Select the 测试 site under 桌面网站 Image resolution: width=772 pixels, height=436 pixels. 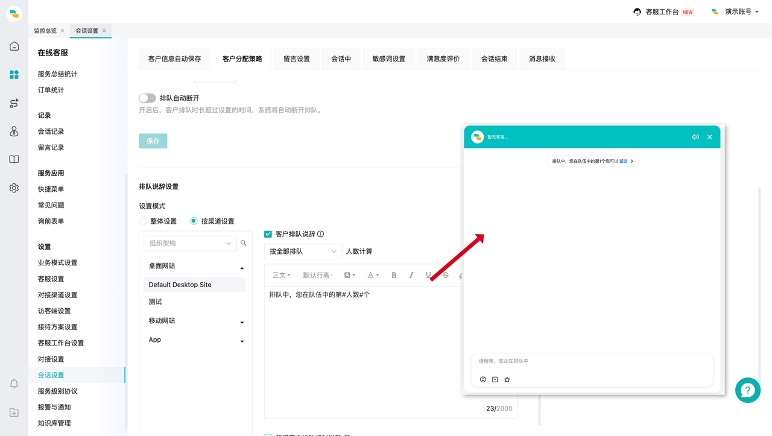coord(154,302)
